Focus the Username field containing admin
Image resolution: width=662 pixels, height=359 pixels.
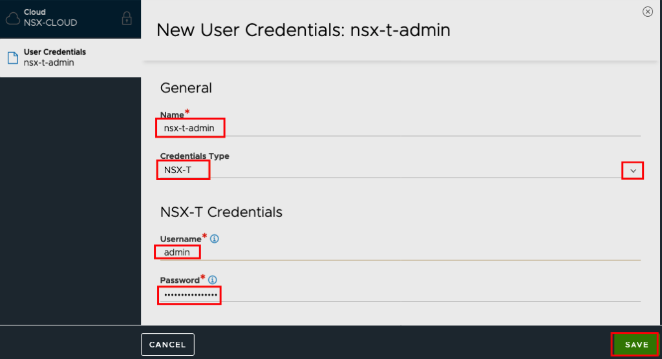[x=400, y=252]
